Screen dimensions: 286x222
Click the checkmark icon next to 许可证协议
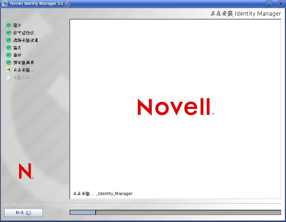pyautogui.click(x=8, y=33)
